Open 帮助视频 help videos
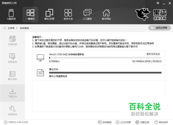This screenshot has width=173, height=125. [161, 122]
